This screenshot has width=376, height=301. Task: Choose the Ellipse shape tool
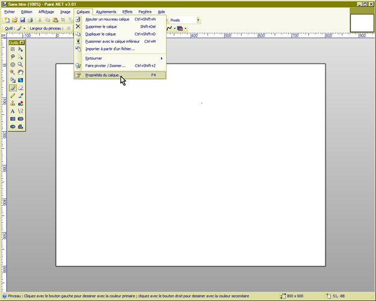pos(13,127)
